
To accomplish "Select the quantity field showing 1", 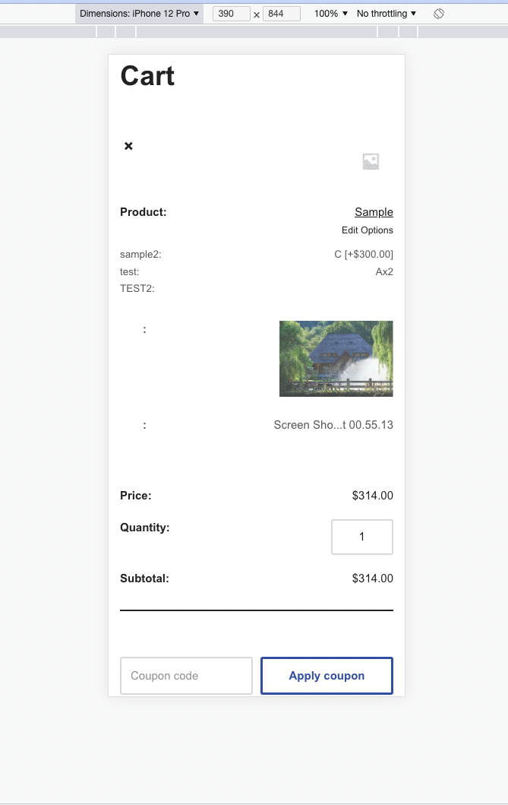I will point(362,537).
